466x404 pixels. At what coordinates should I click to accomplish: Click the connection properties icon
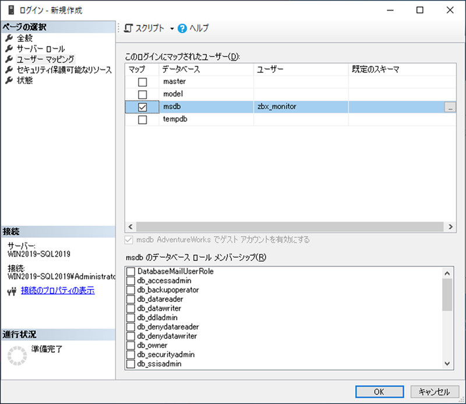[12, 291]
